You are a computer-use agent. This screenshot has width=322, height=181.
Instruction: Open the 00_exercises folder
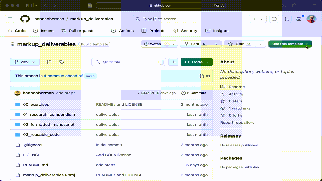[x=36, y=104]
